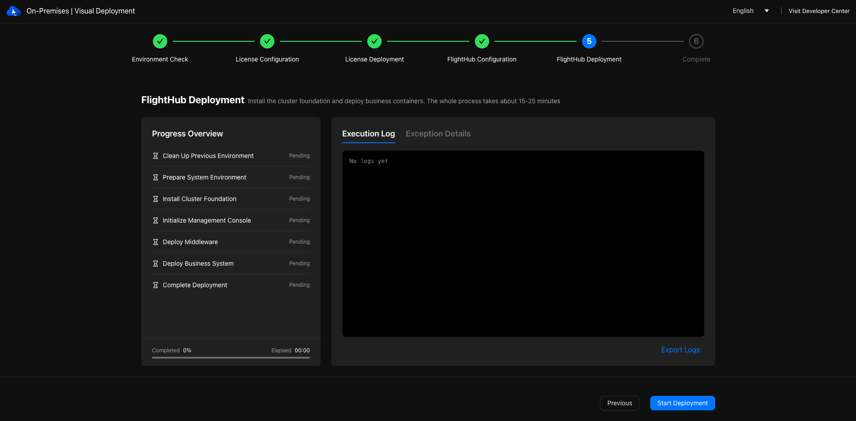Click Pending status of Complete Deployment

[300, 285]
